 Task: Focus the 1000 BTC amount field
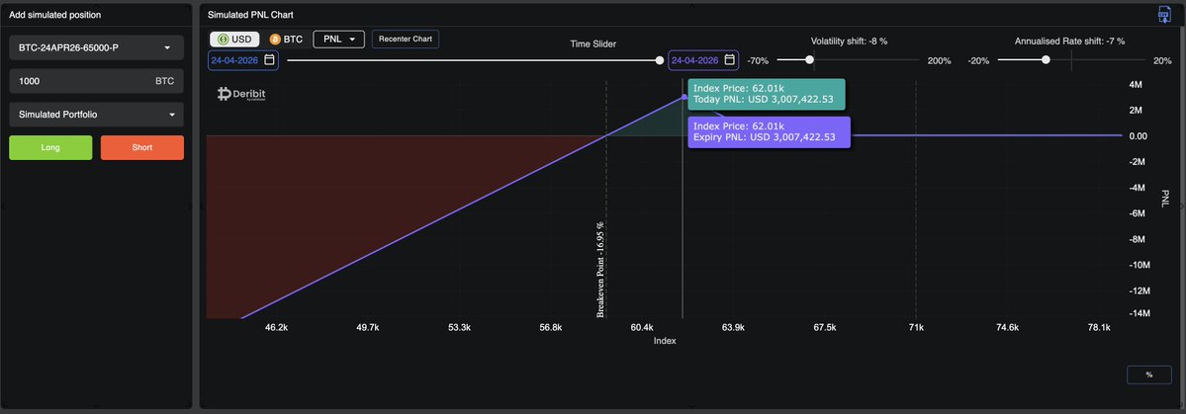point(97,81)
